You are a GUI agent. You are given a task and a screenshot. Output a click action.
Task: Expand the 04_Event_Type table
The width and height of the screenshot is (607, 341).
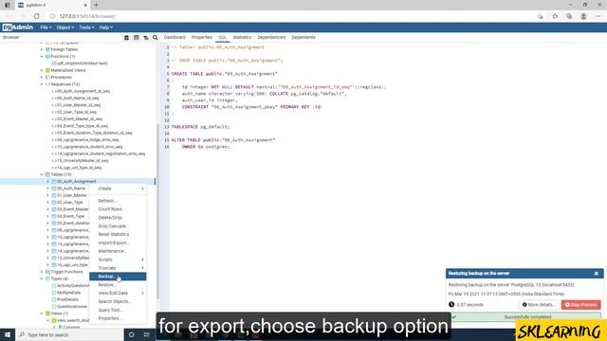tap(48, 216)
